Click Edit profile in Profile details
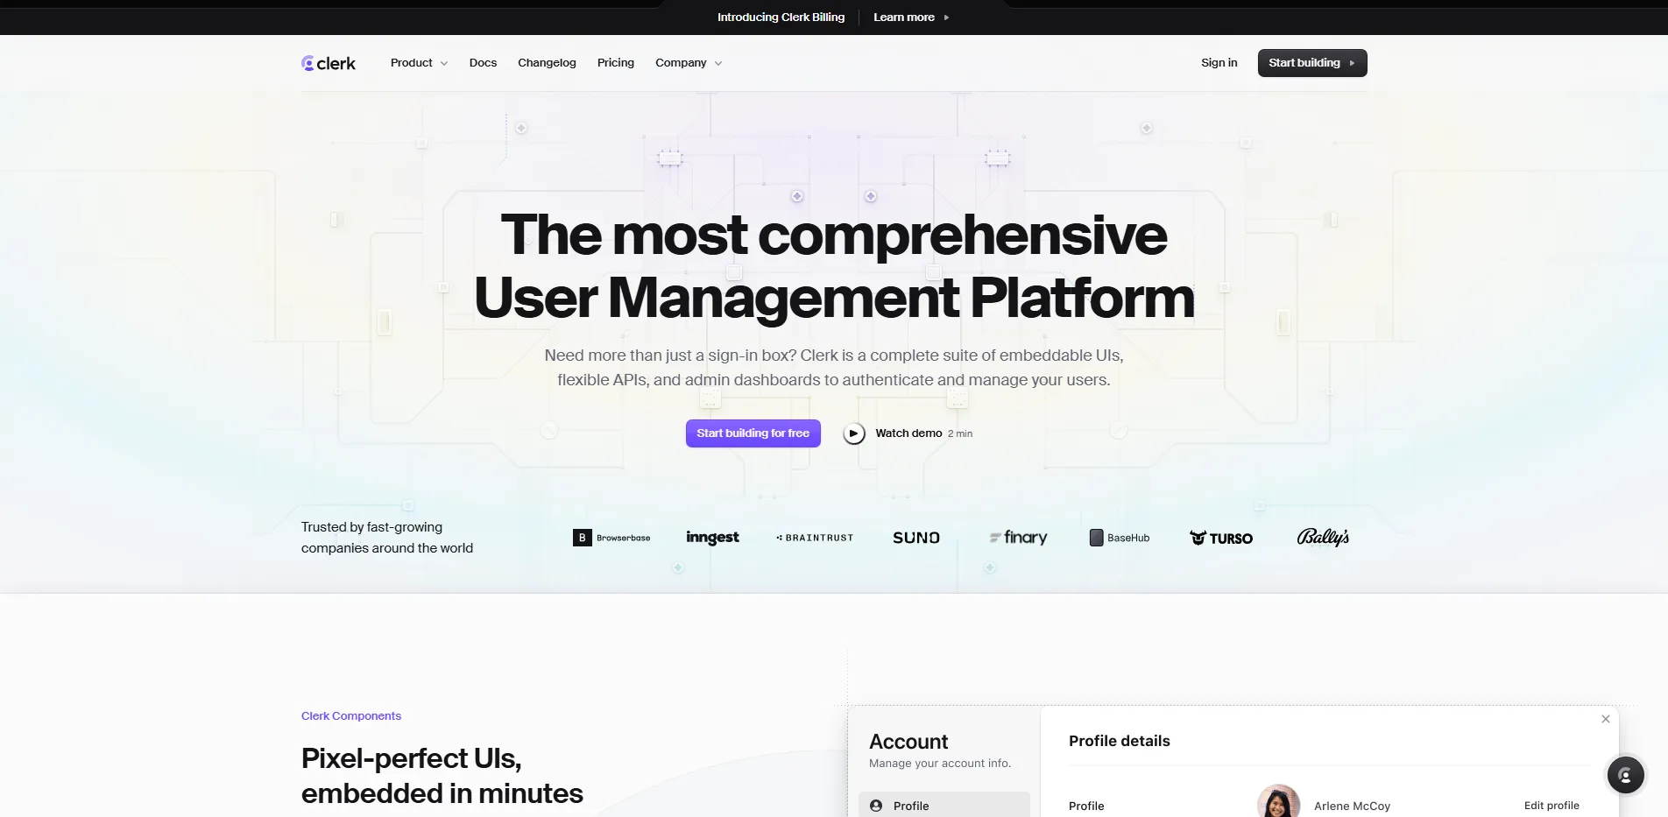Viewport: 1668px width, 817px height. [x=1551, y=805]
